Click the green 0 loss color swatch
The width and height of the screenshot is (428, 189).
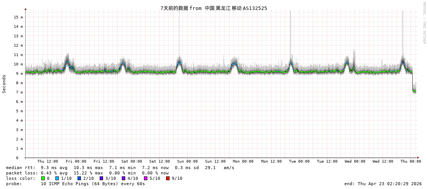coord(43,178)
